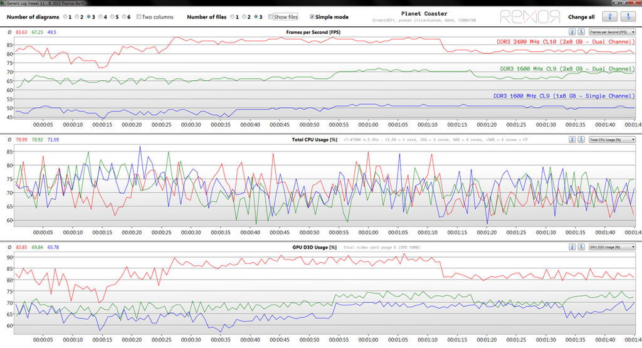Click the blue GPU average 65,78
The height and width of the screenshot is (348, 642).
pyautogui.click(x=53, y=247)
